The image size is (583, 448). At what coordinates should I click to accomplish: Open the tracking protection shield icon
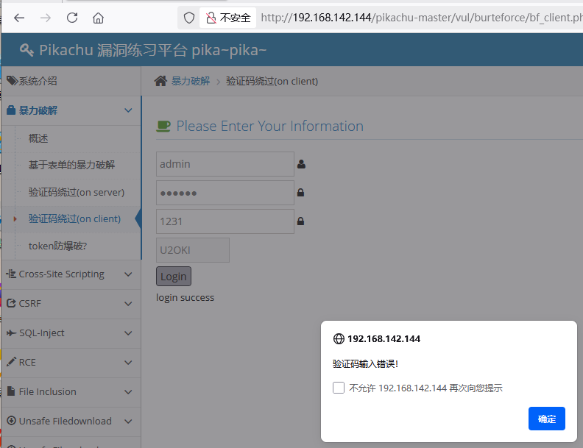click(x=189, y=18)
